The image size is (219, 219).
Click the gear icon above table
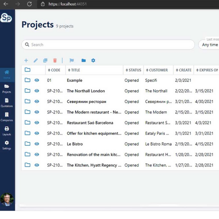tap(93, 60)
